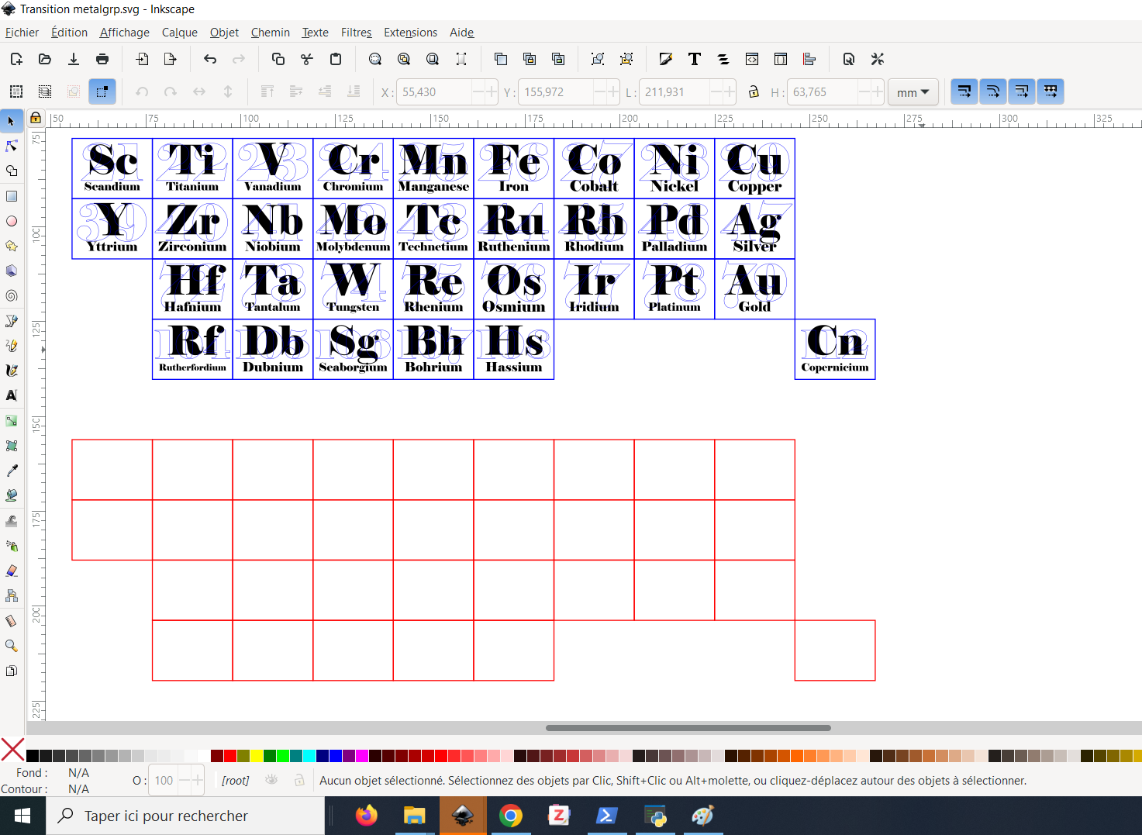This screenshot has height=835, width=1142.
Task: Toggle the guides lock above the ruler
Action: coord(36,118)
